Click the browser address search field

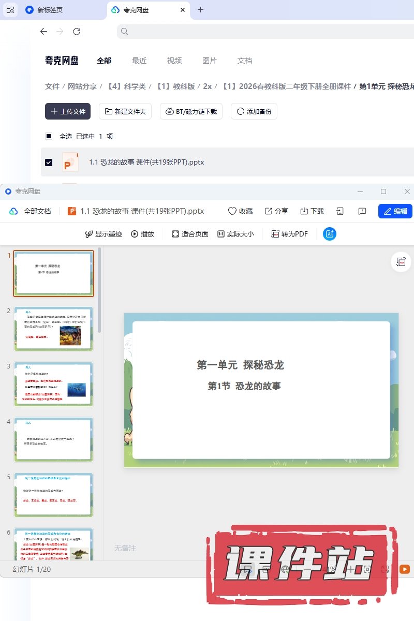[x=259, y=32]
